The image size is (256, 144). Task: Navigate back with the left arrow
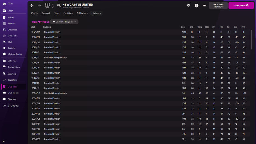point(32,6)
